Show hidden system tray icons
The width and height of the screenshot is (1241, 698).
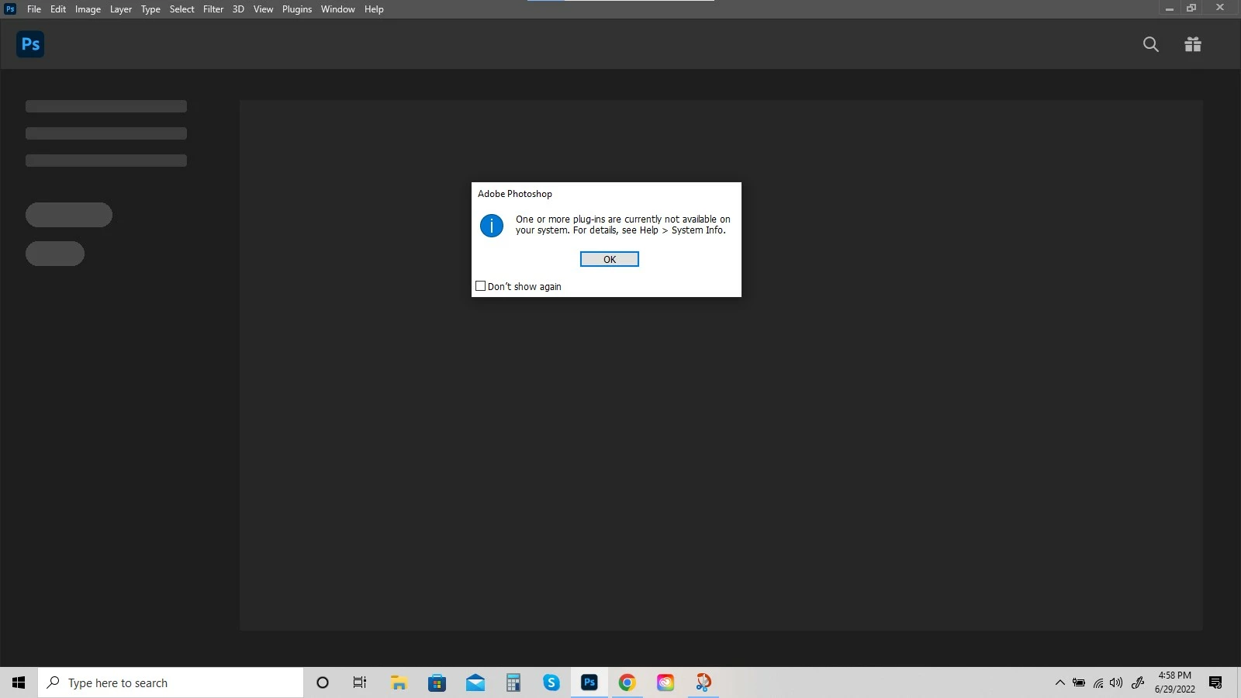[1060, 682]
